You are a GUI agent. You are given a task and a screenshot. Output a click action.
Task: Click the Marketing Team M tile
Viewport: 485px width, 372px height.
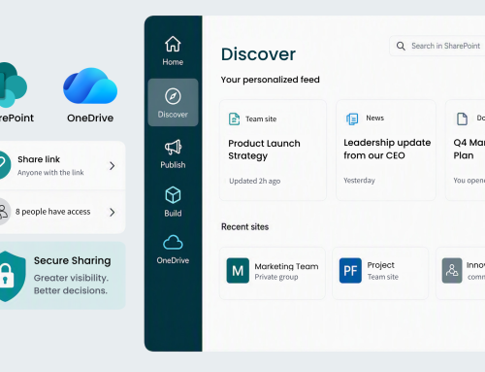[238, 271]
